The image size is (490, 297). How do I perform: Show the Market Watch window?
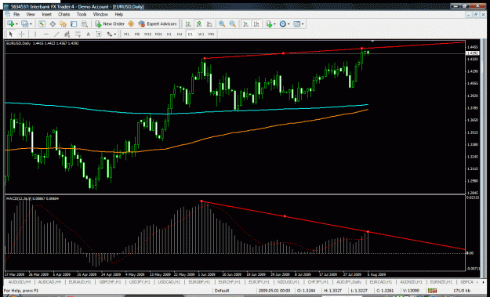click(42, 24)
